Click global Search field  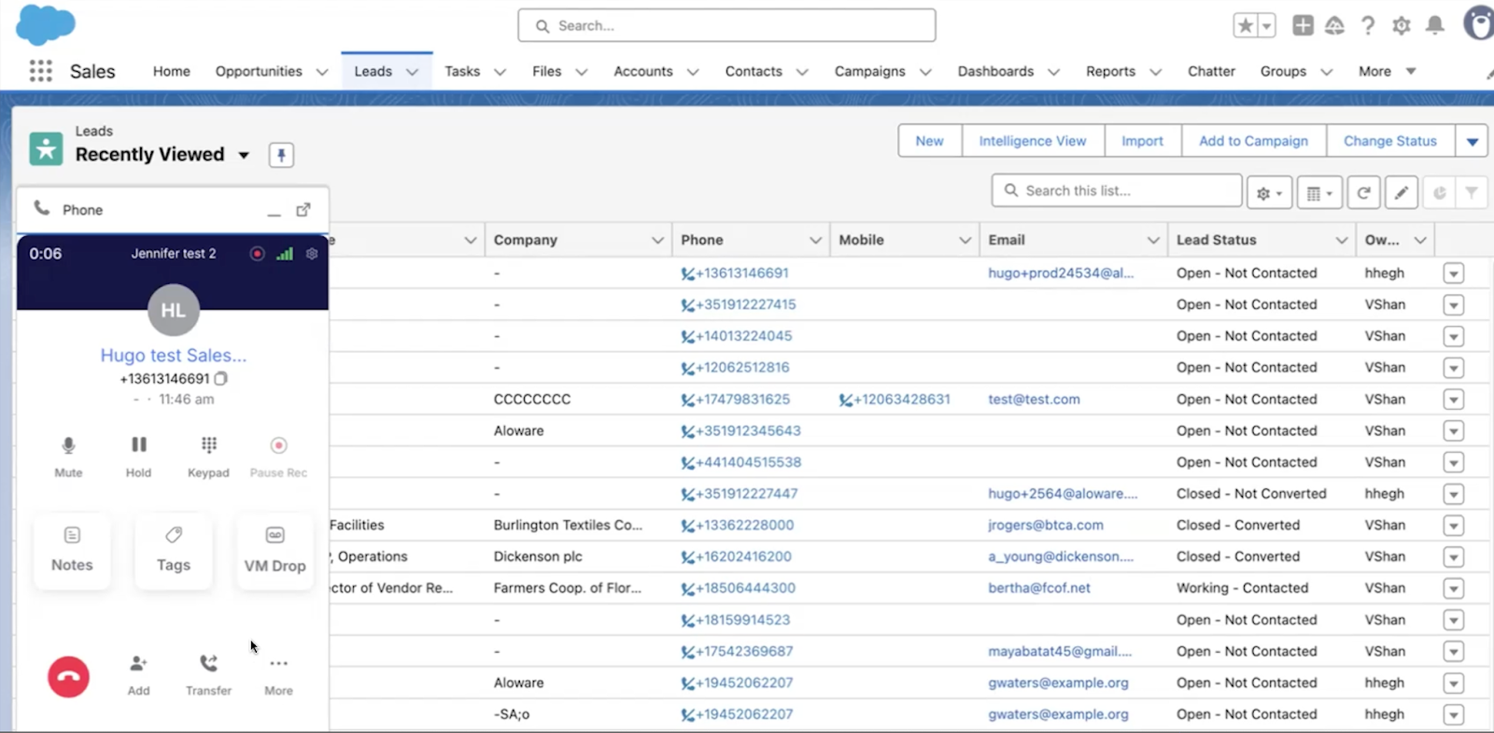point(726,25)
